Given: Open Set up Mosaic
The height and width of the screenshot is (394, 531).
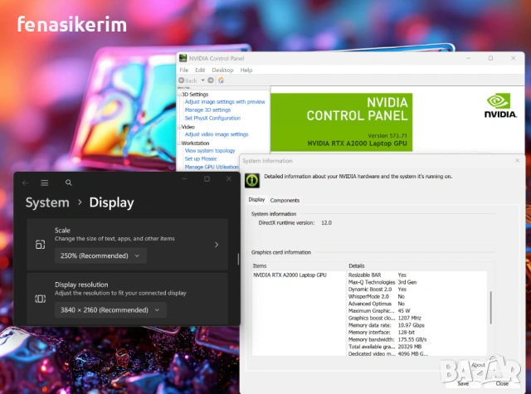Looking at the screenshot, I should click(x=201, y=158).
